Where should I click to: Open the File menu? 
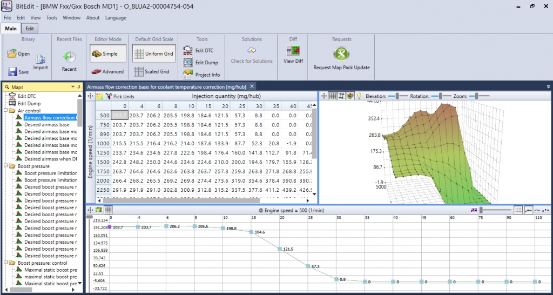[8, 18]
